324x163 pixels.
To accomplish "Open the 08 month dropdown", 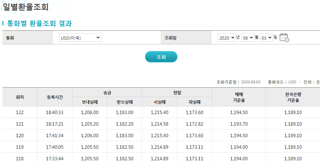I will click(248, 37).
